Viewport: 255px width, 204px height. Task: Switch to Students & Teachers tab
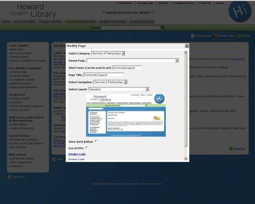pos(113,22)
